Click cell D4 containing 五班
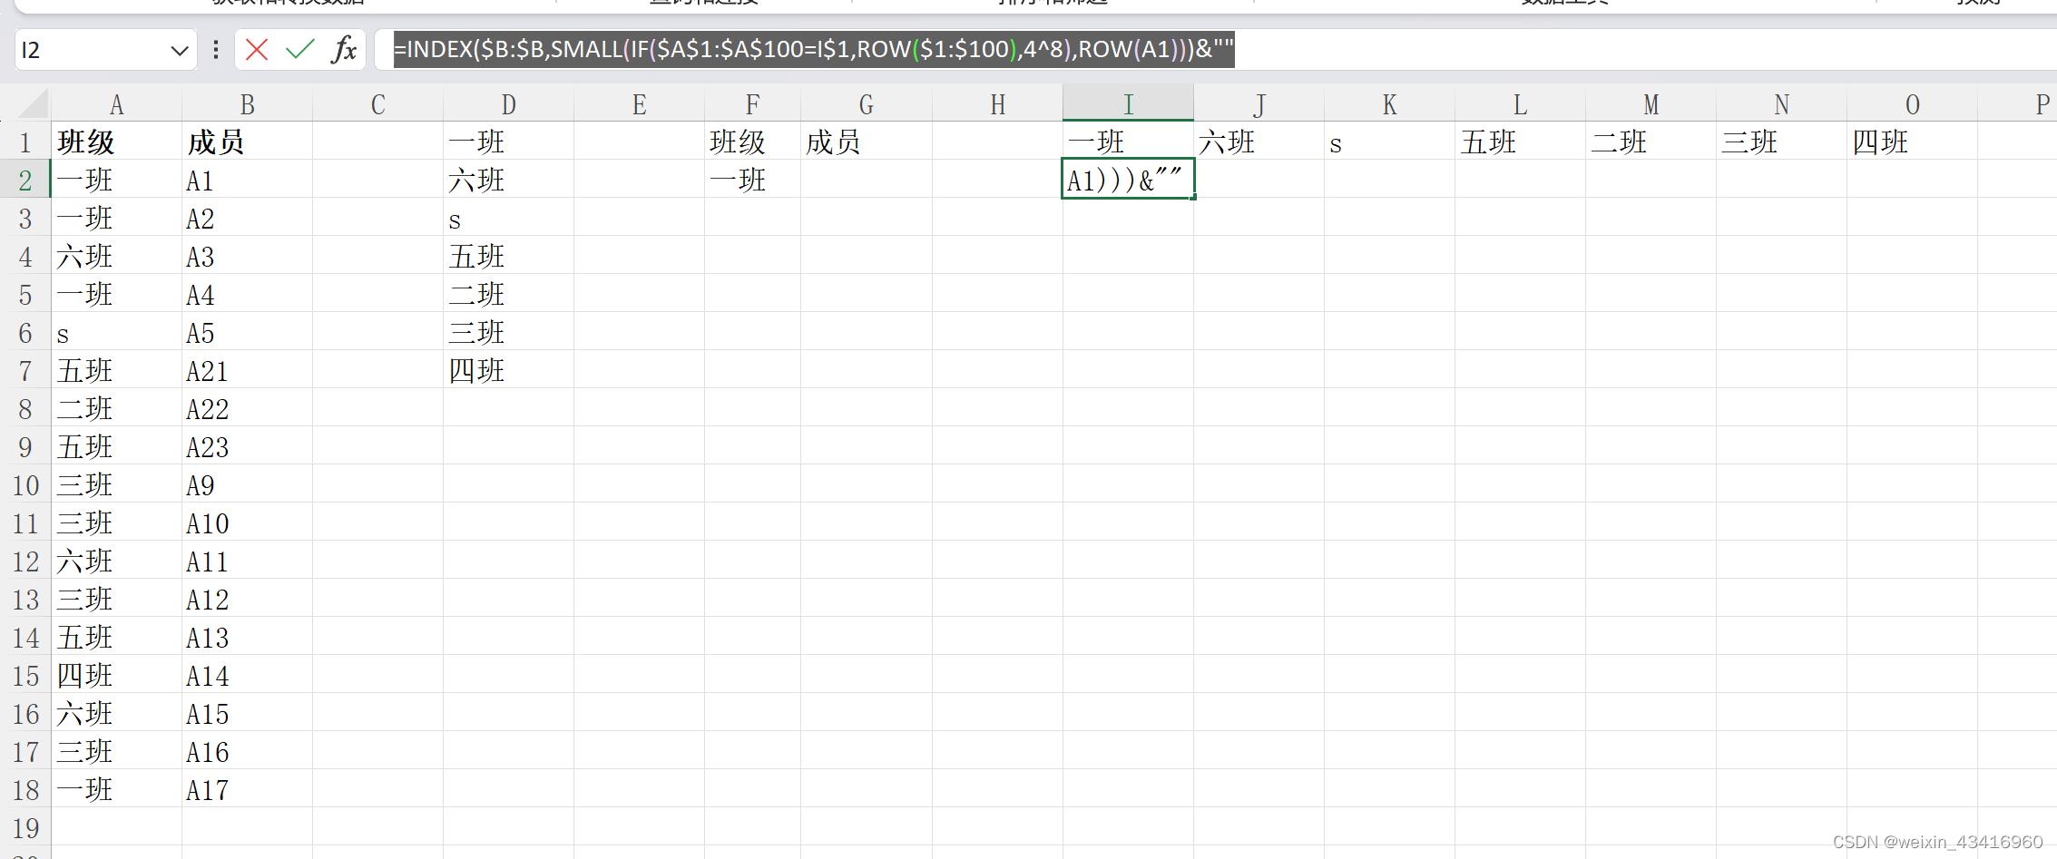This screenshot has height=859, width=2057. 508,256
